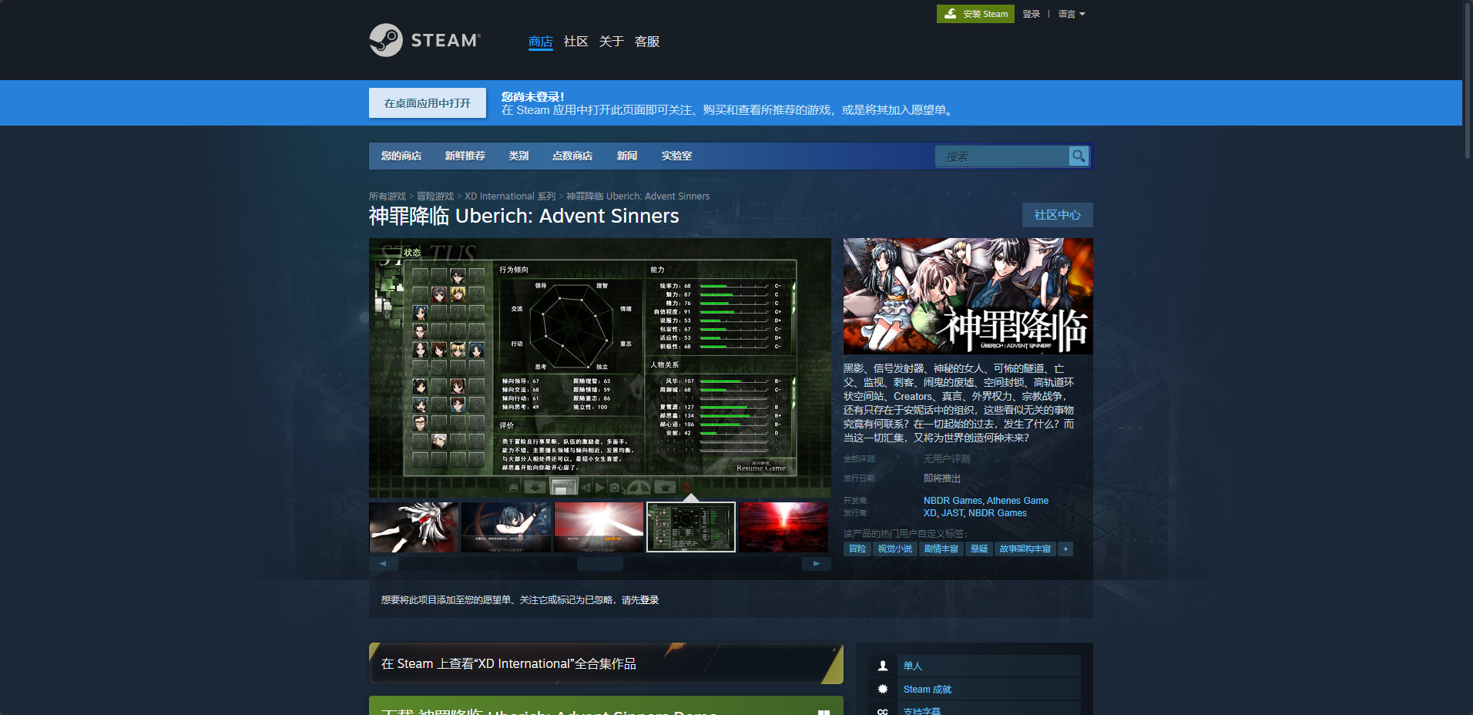Click the search magnifier icon
The width and height of the screenshot is (1473, 715).
point(1079,156)
